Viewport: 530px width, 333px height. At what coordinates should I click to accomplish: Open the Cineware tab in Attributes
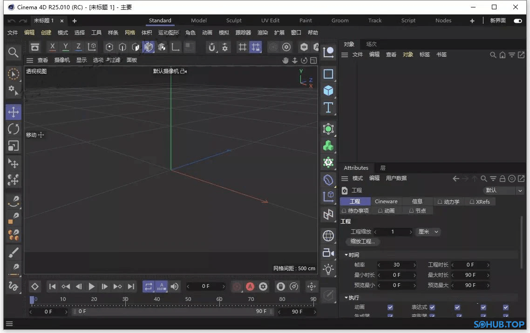[386, 201]
